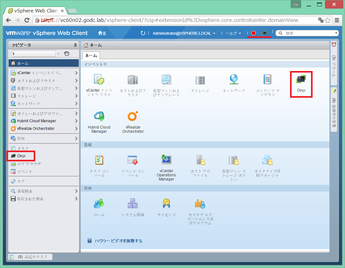This screenshot has height=268, width=345.
Task: Open Policies and Profiles (ポリシーおよびプロファイル) navigator row
Action: click(44, 114)
